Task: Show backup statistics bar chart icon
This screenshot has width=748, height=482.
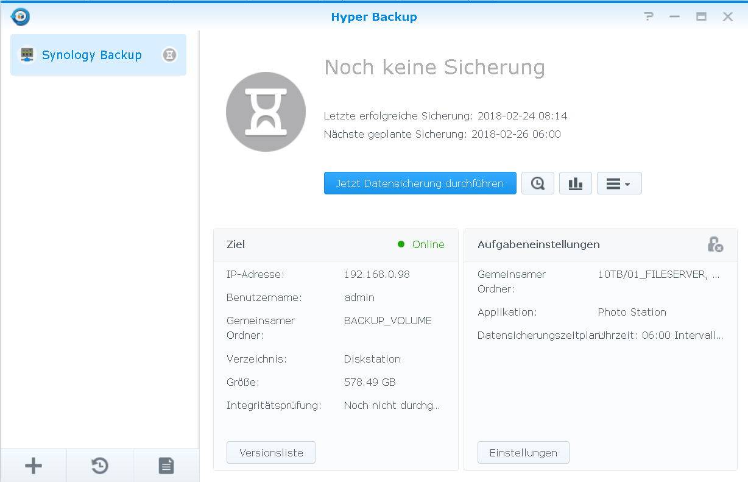Action: tap(576, 183)
